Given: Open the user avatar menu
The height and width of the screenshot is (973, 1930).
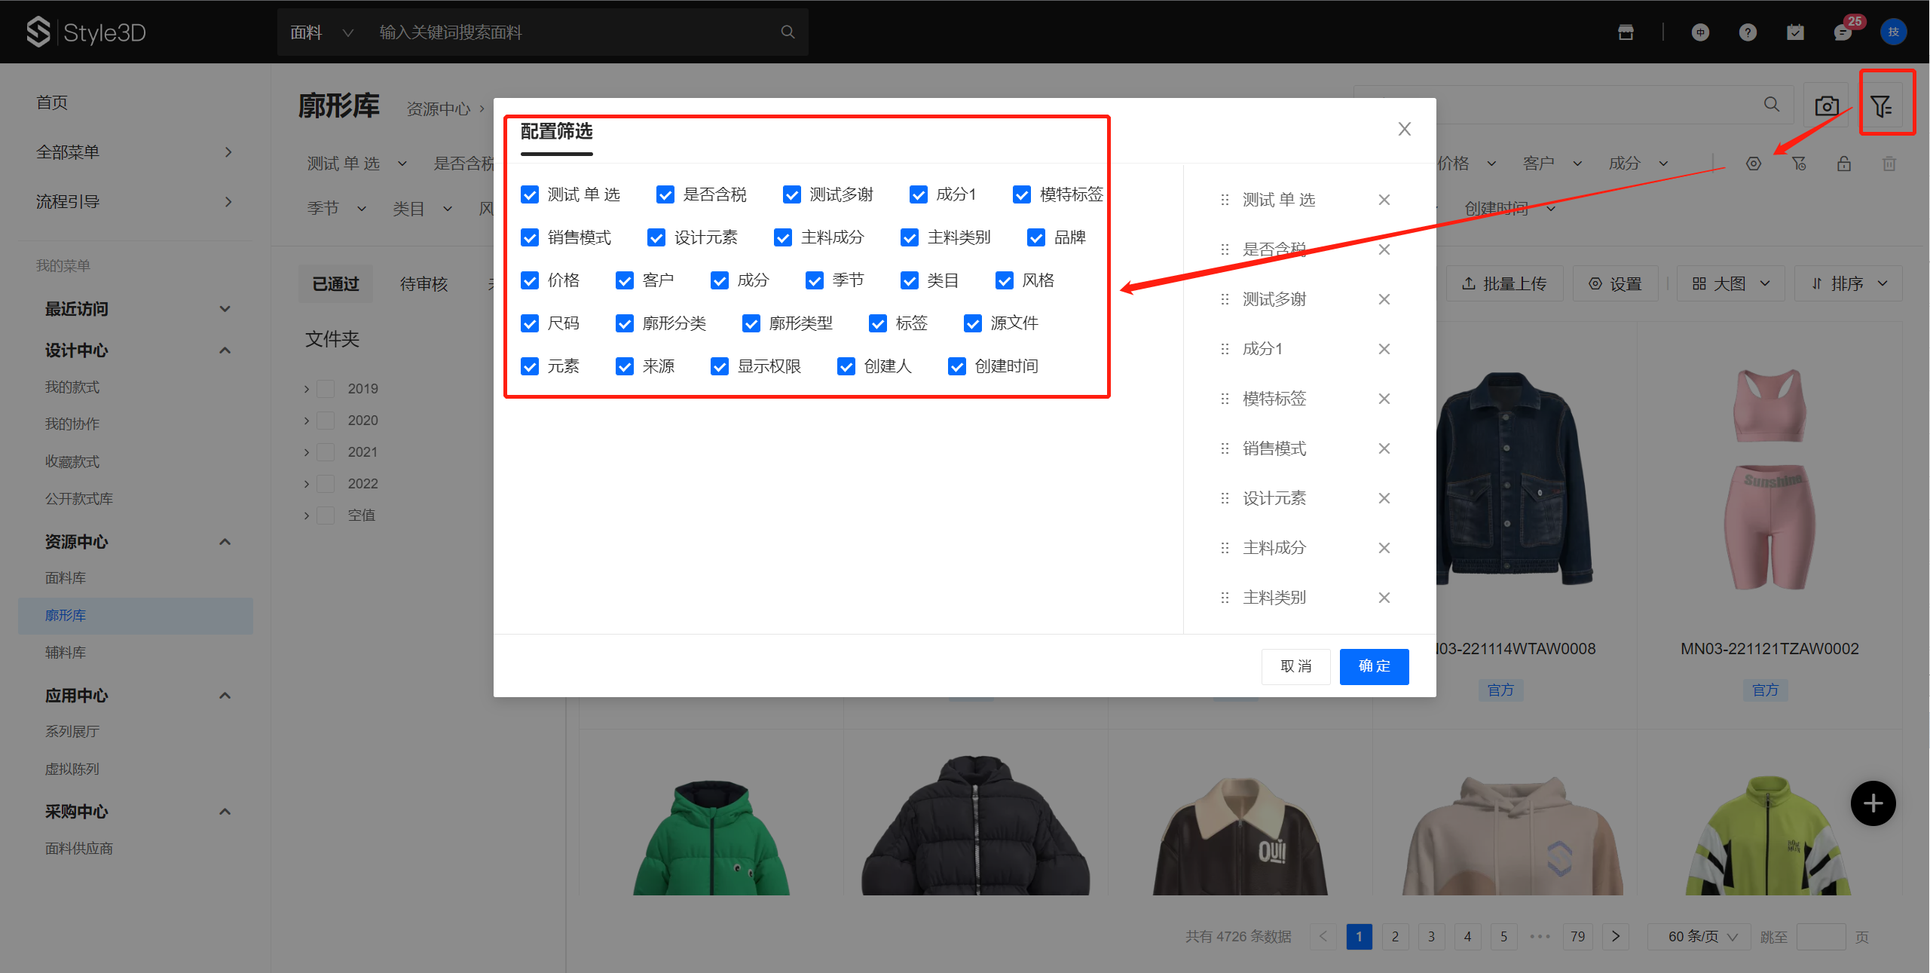Looking at the screenshot, I should [x=1893, y=32].
